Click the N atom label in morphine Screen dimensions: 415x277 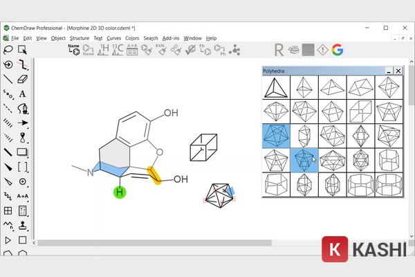click(91, 172)
